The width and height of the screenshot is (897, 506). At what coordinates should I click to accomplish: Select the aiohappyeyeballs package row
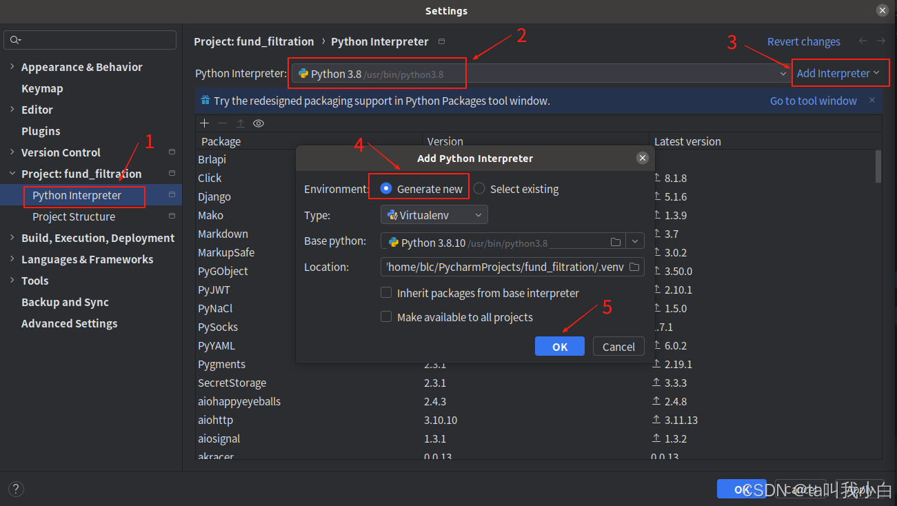(535, 401)
